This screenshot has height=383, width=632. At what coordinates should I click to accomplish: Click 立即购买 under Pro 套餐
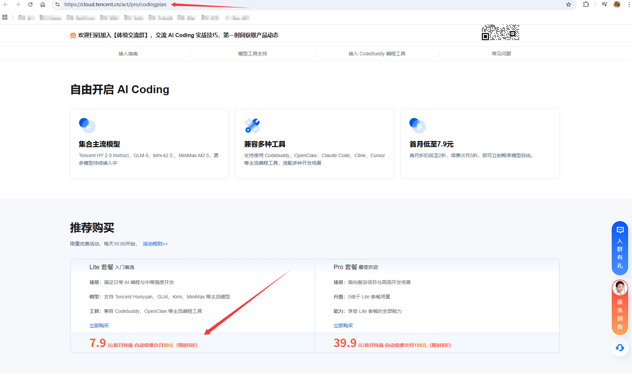click(343, 326)
